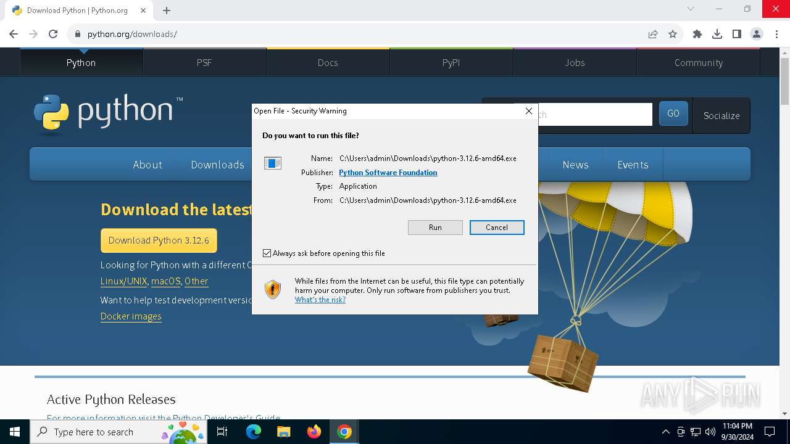Click the application file icon in dialog
Viewport: 790px width, 444px height.
(x=273, y=163)
